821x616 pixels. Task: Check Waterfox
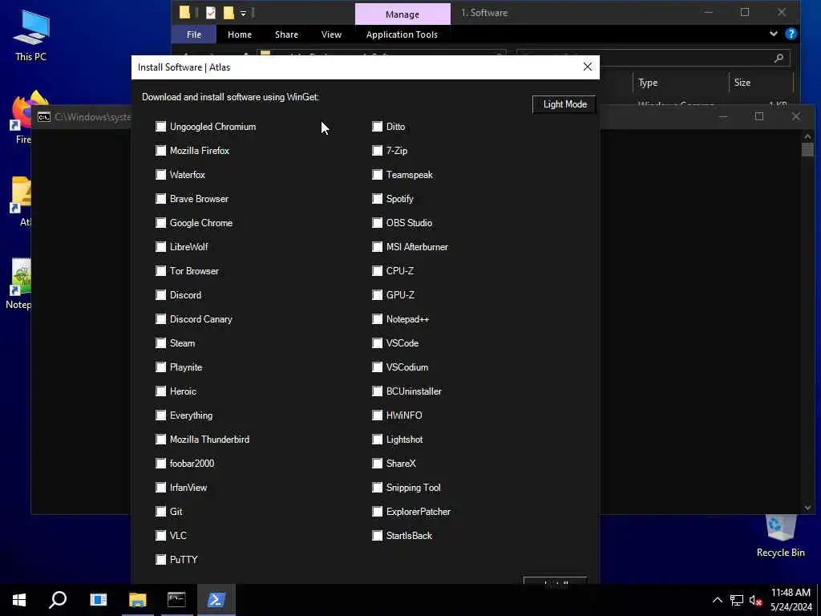pyautogui.click(x=160, y=175)
